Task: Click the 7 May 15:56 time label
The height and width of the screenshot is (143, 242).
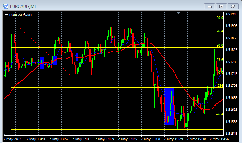Action: (x=219, y=139)
